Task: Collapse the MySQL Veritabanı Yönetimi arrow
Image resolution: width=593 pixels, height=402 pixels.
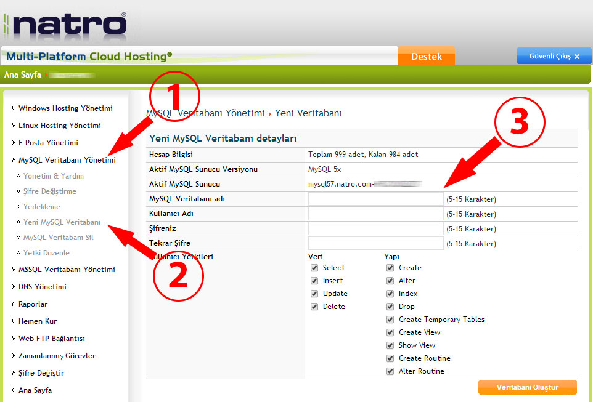Action: click(13, 160)
